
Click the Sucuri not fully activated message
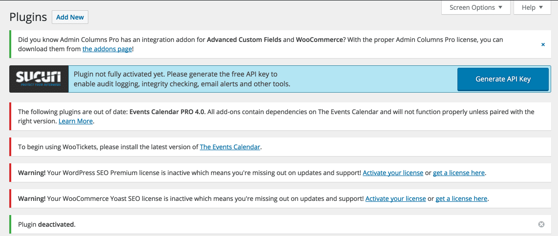(x=182, y=79)
